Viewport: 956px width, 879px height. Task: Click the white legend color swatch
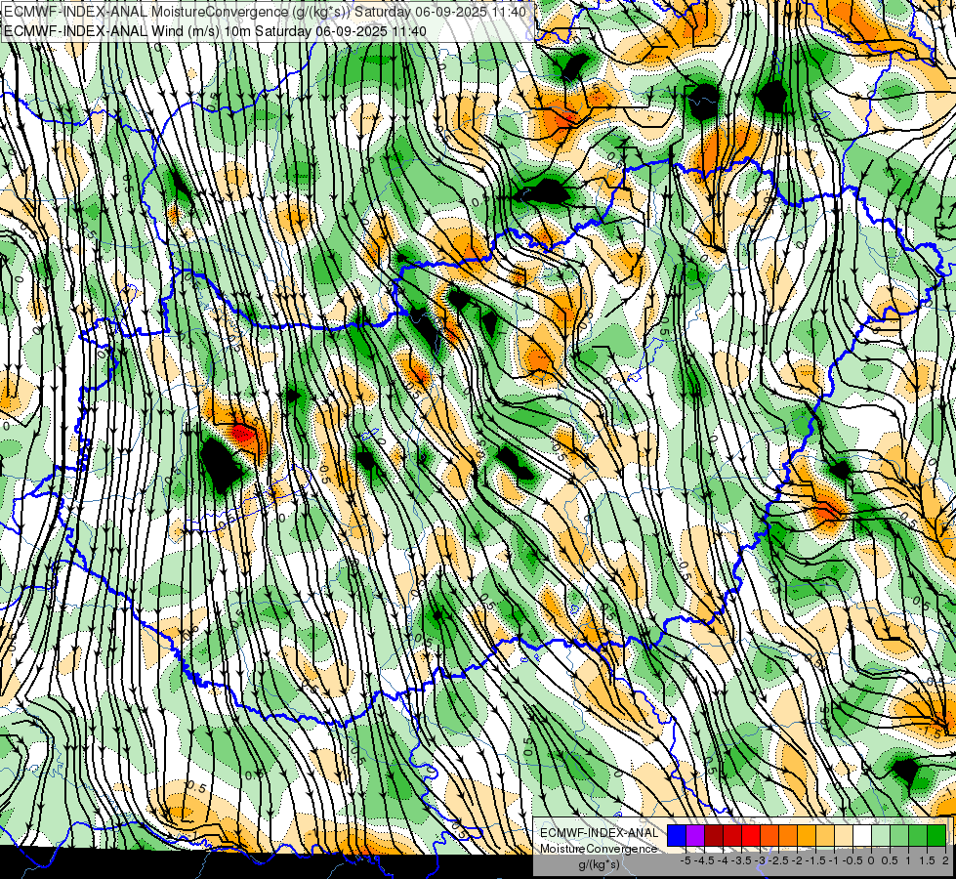click(x=862, y=835)
